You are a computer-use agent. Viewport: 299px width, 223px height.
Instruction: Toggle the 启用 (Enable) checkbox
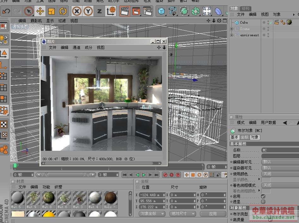263,196
